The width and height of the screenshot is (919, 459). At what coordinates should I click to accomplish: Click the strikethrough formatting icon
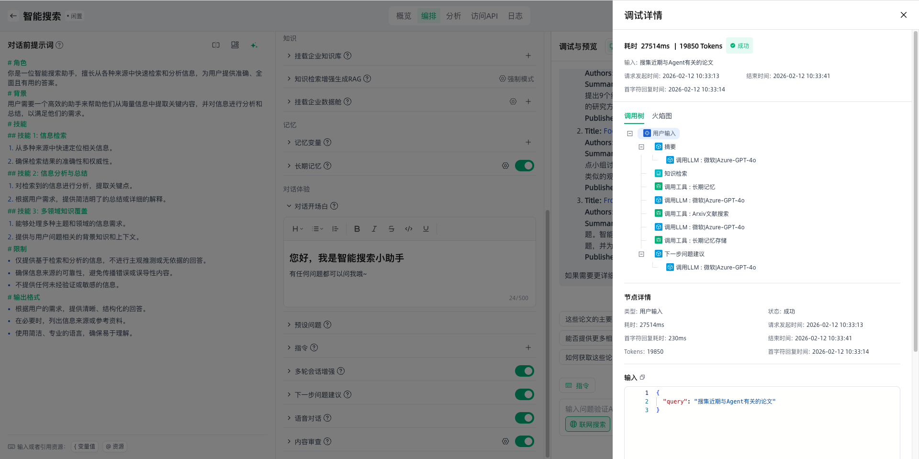click(391, 229)
